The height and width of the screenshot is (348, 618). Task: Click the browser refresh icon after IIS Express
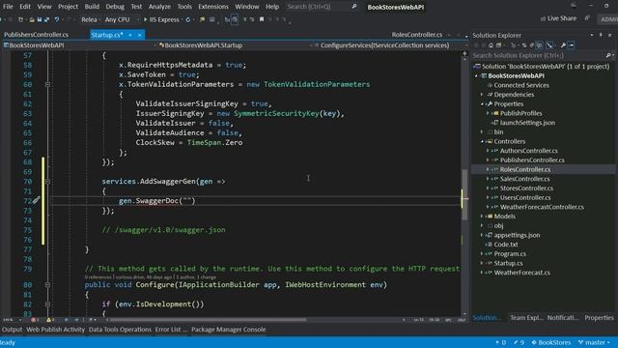[188, 19]
